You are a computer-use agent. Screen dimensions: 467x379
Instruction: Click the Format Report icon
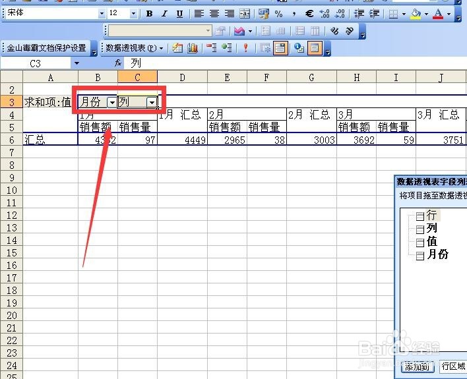coord(177,48)
